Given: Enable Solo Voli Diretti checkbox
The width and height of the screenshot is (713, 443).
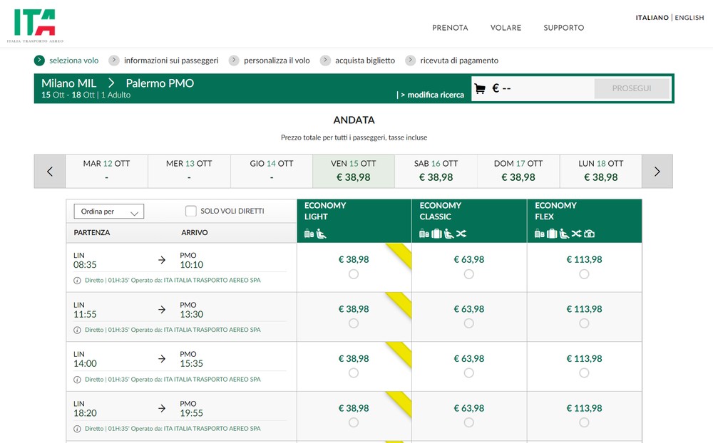Looking at the screenshot, I should 191,211.
